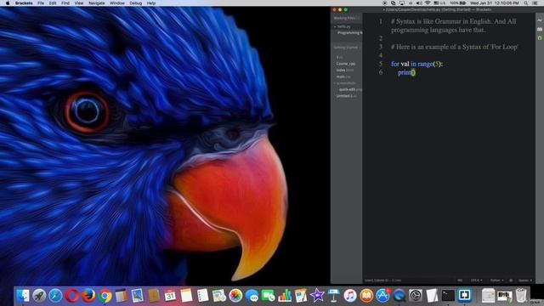
Task: Click the Brackets icon in the Dock
Action: pyautogui.click(x=464, y=296)
